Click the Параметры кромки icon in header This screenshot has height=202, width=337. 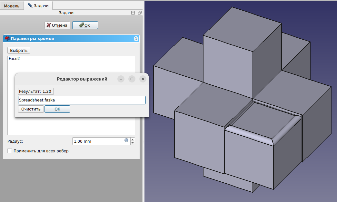pos(7,38)
